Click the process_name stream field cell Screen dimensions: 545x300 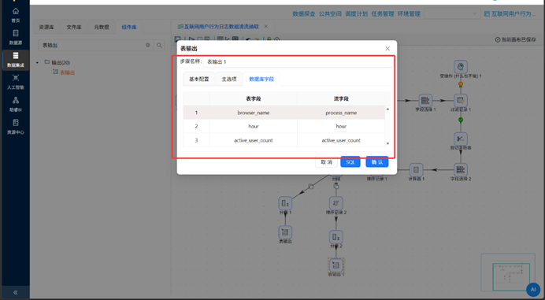coord(341,113)
